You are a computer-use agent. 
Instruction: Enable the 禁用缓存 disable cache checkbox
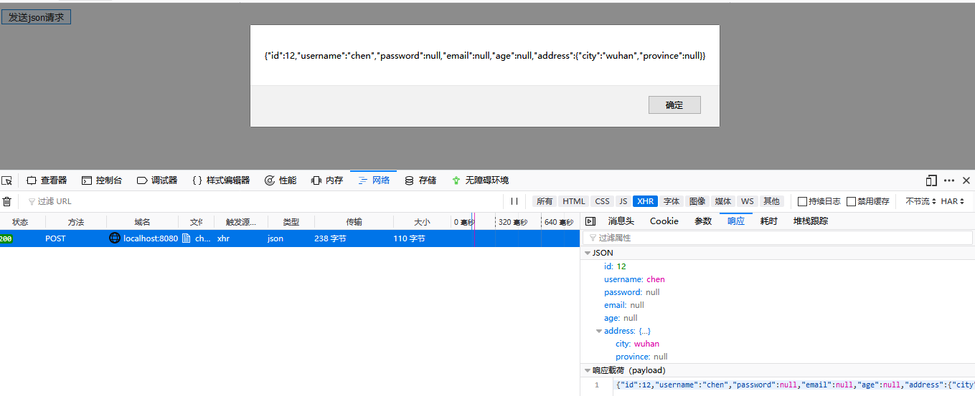pyautogui.click(x=851, y=202)
